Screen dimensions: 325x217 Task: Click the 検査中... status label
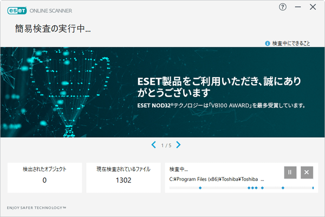tap(178, 169)
